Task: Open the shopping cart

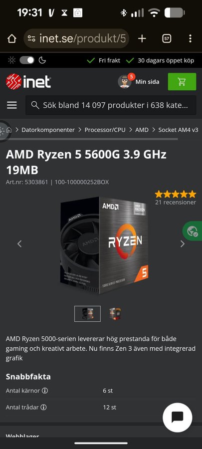Action: [182, 82]
